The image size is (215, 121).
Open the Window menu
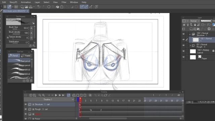(74, 2)
